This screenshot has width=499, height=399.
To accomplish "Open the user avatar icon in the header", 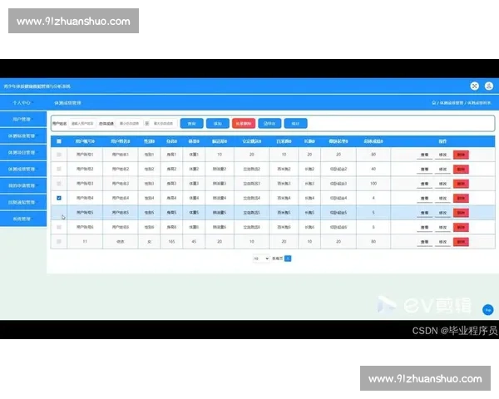I will click(489, 86).
